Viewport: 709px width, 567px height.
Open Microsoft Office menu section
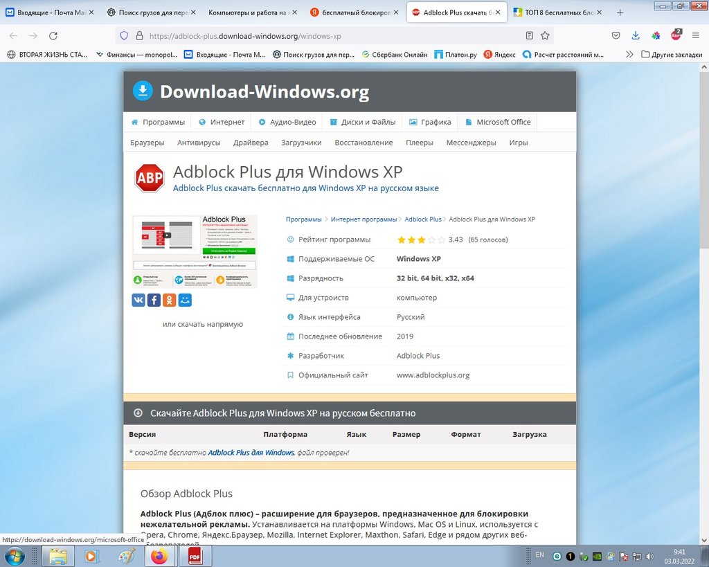498,122
